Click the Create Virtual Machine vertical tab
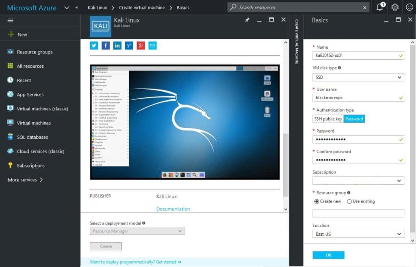Image resolution: width=416 pixels, height=267 pixels. click(297, 41)
